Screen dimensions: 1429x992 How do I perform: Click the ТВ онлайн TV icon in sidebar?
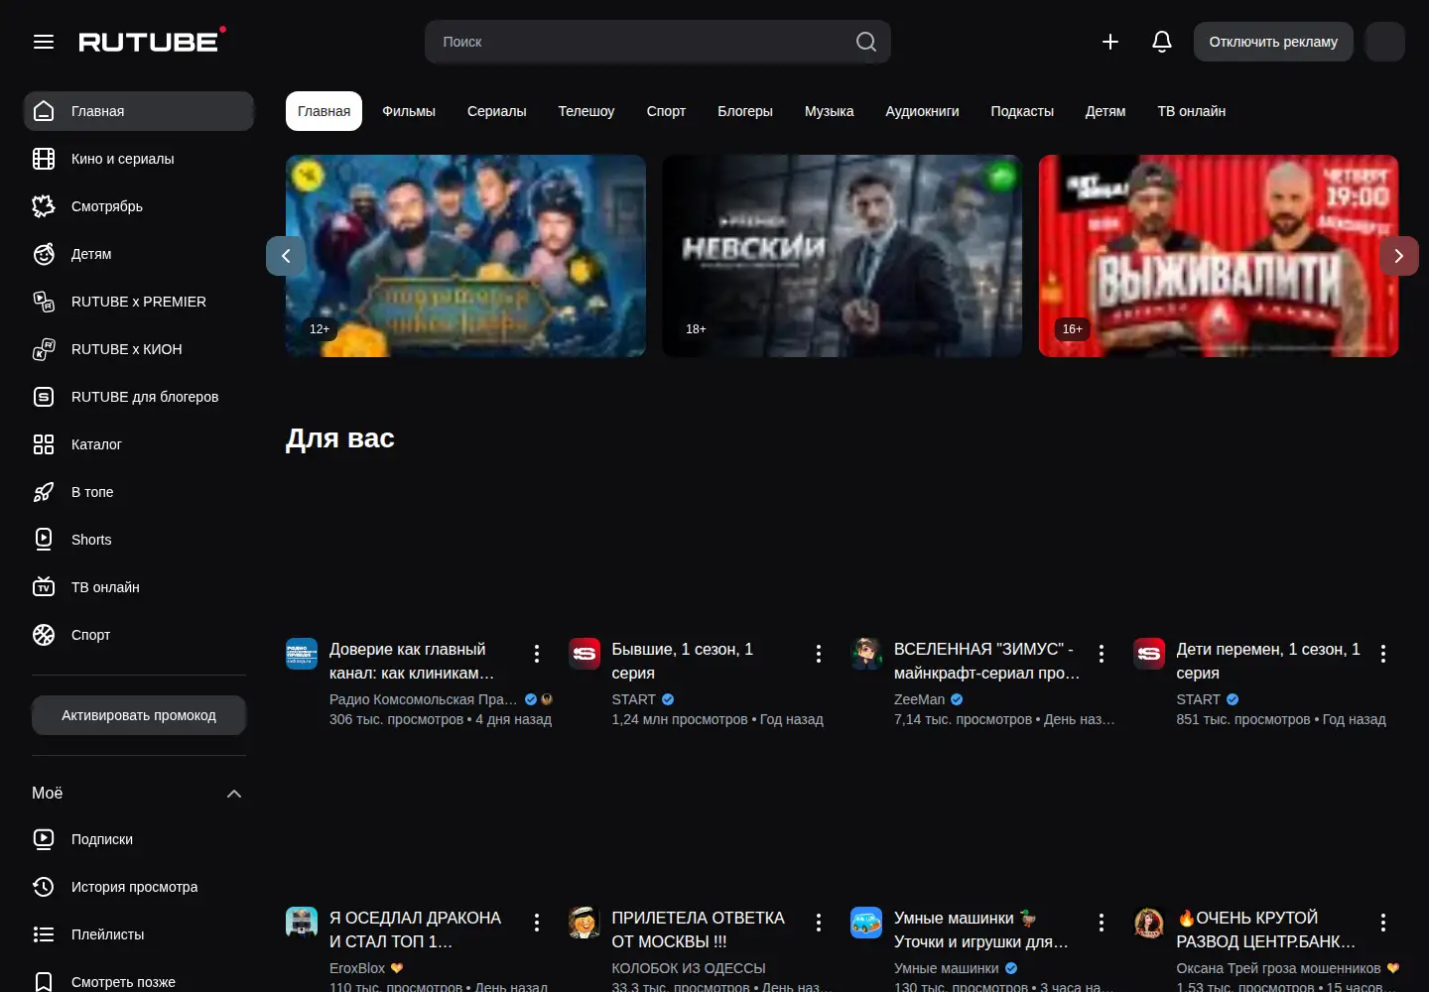(44, 587)
